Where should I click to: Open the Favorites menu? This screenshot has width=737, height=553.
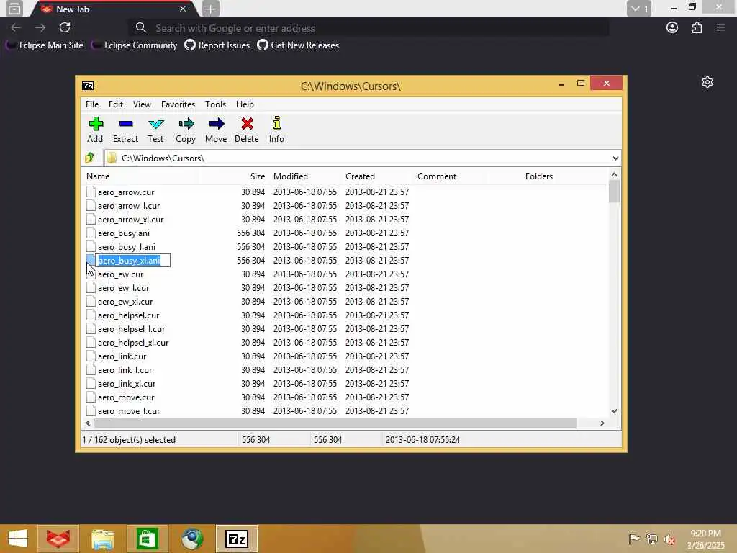(x=178, y=104)
